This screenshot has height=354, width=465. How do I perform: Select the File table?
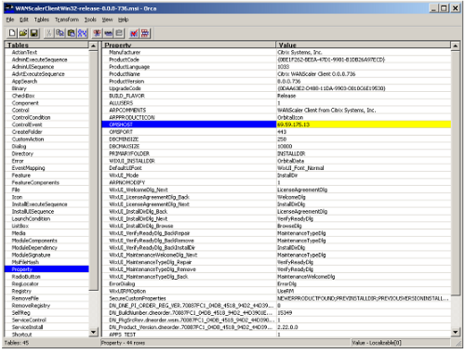(x=16, y=190)
